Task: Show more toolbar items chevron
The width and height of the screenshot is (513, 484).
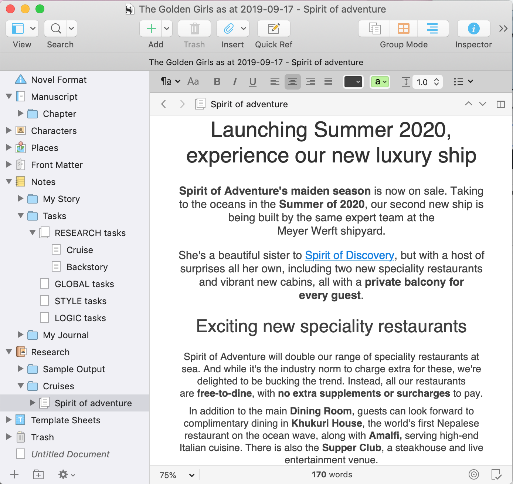Action: coord(503,28)
